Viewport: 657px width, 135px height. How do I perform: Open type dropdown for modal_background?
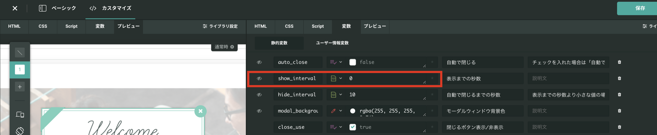[x=336, y=111]
